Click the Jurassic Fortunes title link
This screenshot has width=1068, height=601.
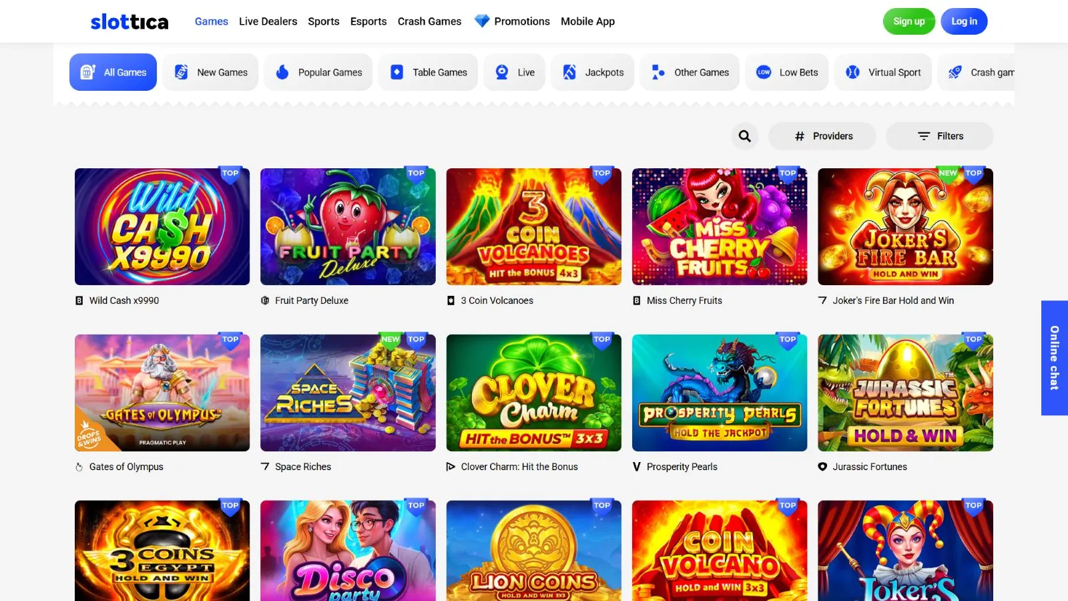click(x=869, y=467)
